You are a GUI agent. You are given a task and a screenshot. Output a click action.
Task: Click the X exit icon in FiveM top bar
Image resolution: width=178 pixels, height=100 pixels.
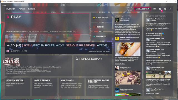coord(170,9)
